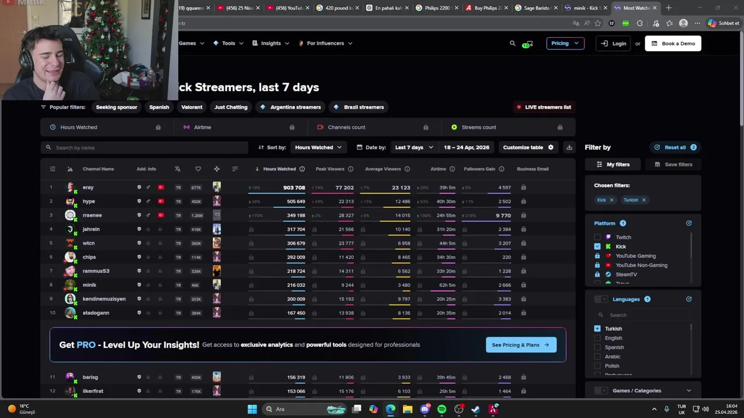
Task: Click the info icon next to Peak Viewers
Action: (350, 169)
